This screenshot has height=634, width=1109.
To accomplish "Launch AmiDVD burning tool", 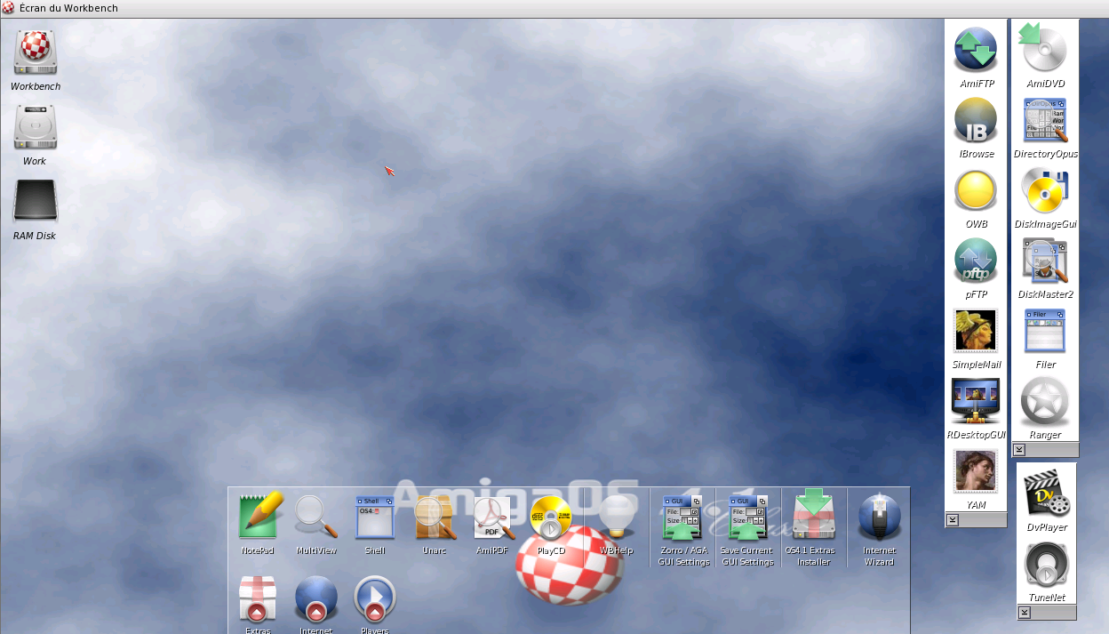I will (x=1044, y=50).
